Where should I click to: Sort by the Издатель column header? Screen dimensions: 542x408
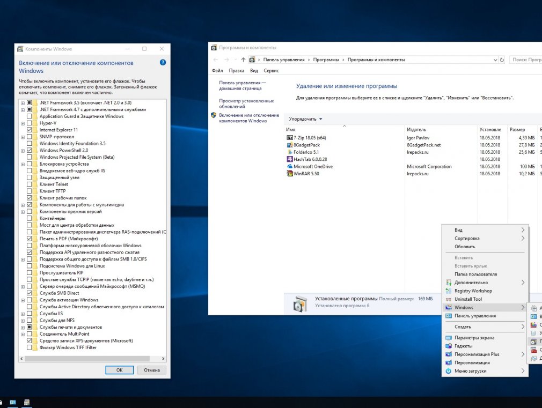(441, 130)
